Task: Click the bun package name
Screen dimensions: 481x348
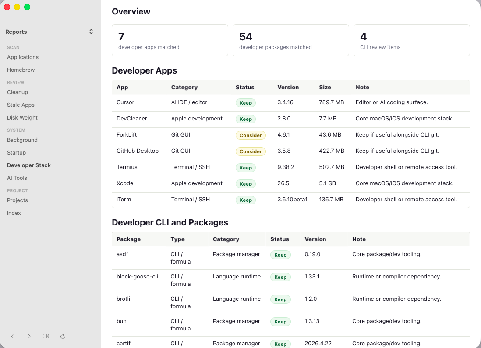Action: [x=121, y=321]
